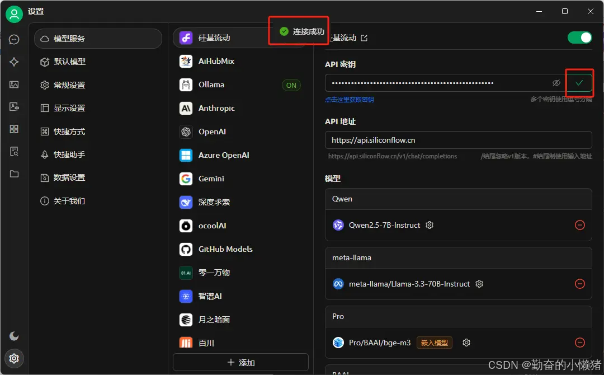This screenshot has height=375, width=604.
Task: Open 点击这里获取密钥 link
Action: 350,100
